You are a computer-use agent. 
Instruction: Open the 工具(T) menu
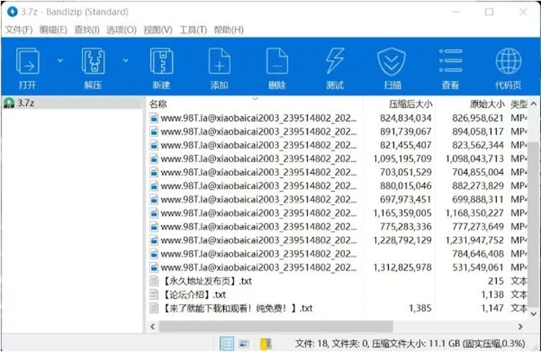click(193, 30)
